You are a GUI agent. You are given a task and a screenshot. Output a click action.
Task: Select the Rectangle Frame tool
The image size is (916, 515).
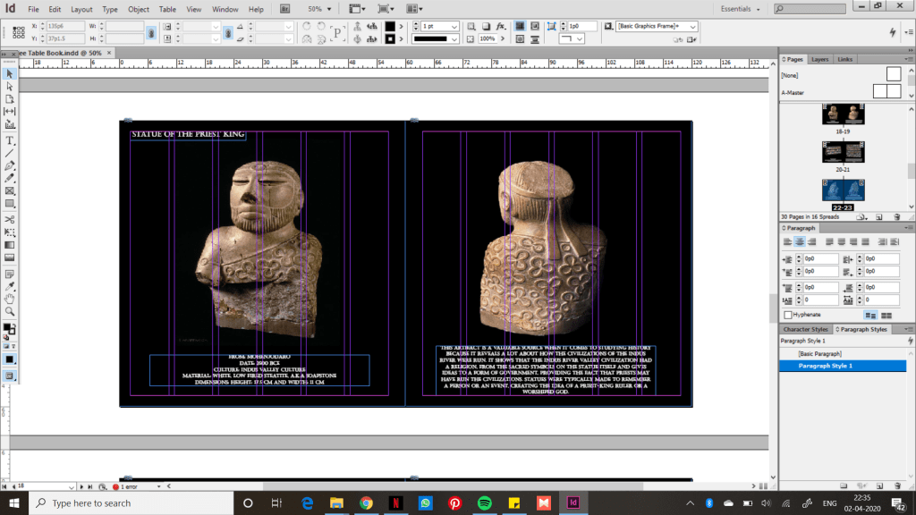(10, 190)
